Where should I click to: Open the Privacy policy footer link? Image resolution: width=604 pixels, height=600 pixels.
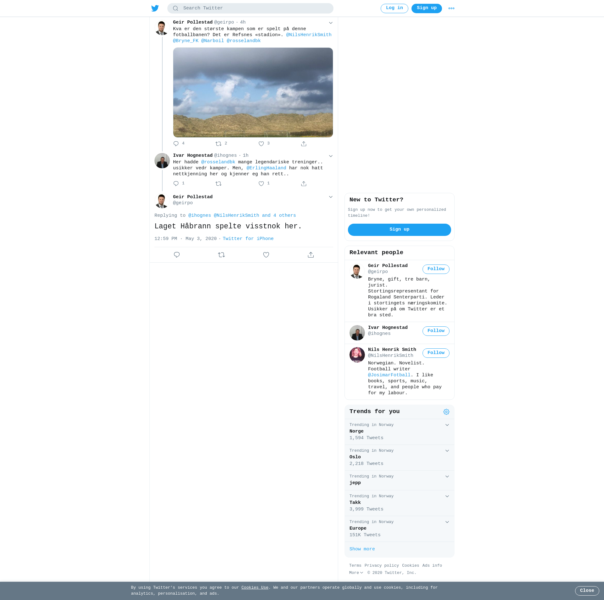tap(382, 565)
